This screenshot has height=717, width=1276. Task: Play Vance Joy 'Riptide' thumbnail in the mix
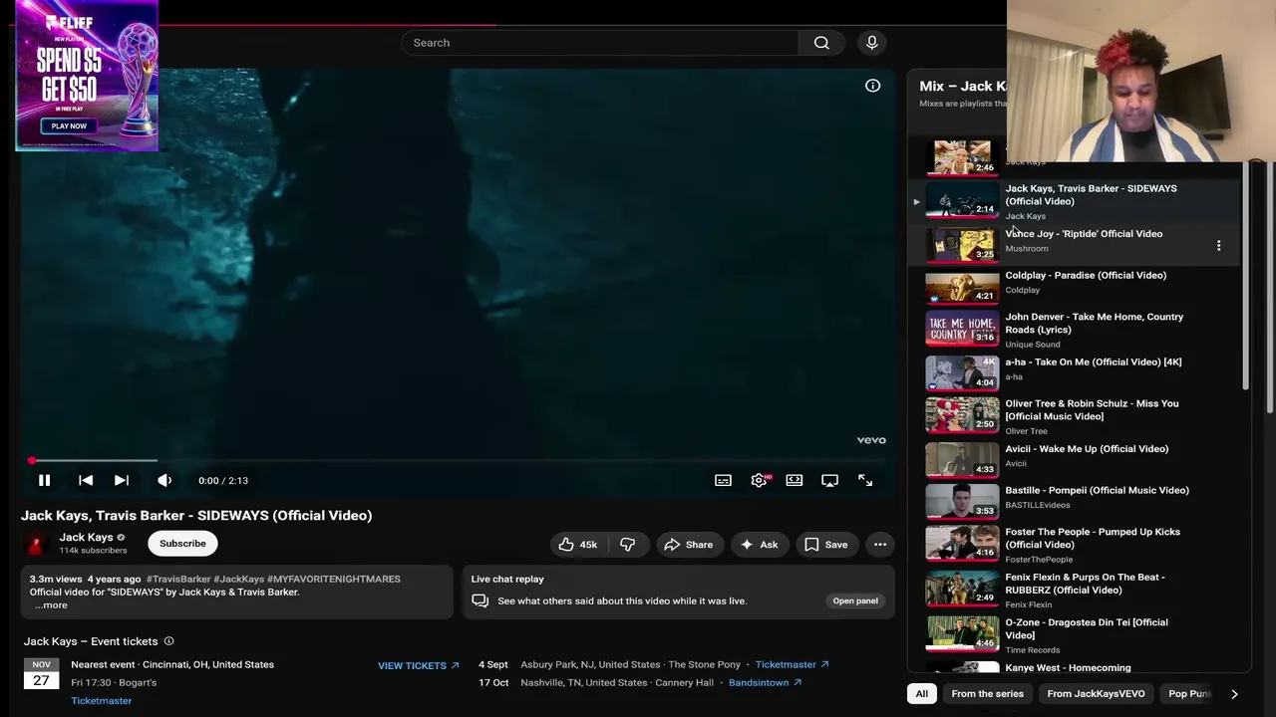point(962,244)
